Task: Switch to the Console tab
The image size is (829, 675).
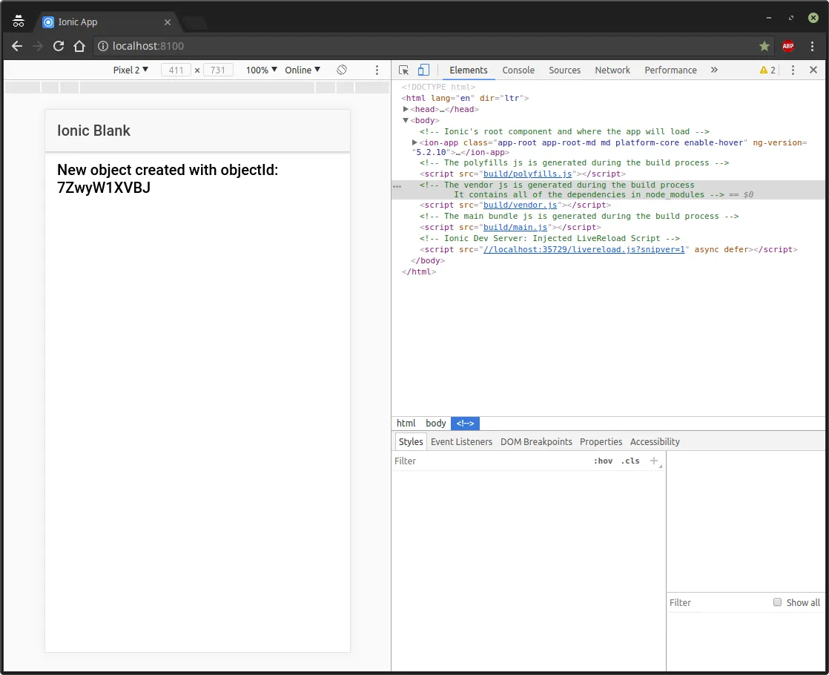Action: 518,70
